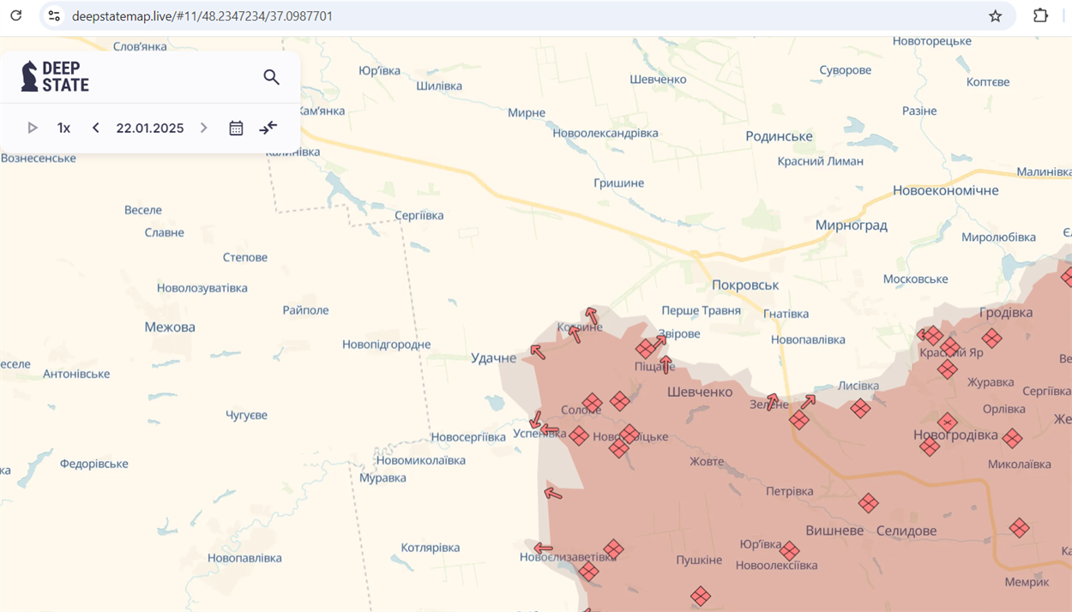Click the Шевченко label near Піщане

click(x=700, y=392)
